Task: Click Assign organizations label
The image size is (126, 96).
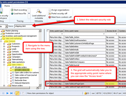Action: click(x=60, y=10)
